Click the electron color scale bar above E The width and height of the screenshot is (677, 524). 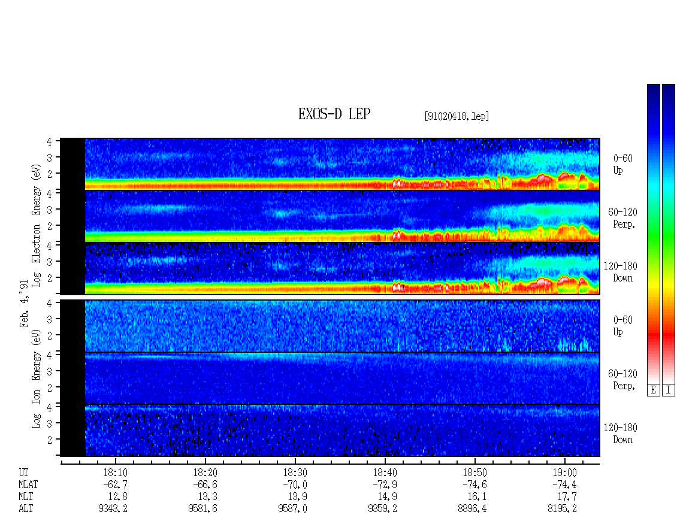tap(653, 233)
